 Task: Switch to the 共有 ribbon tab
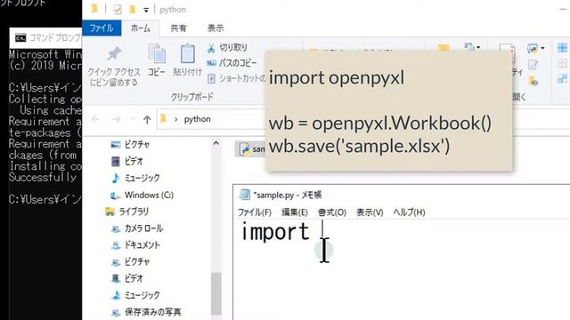pyautogui.click(x=178, y=28)
